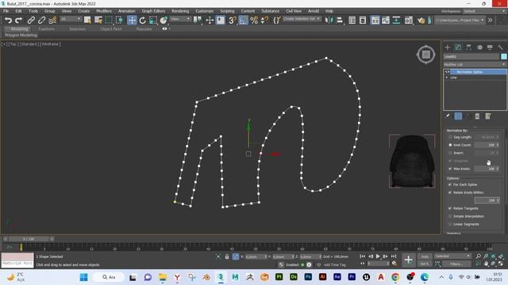Enable the Linear Segments checkbox
The image size is (508, 285).
click(450, 224)
